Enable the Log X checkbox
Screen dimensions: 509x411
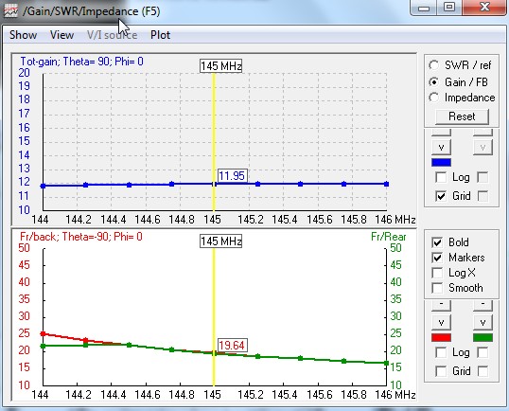tap(437, 273)
